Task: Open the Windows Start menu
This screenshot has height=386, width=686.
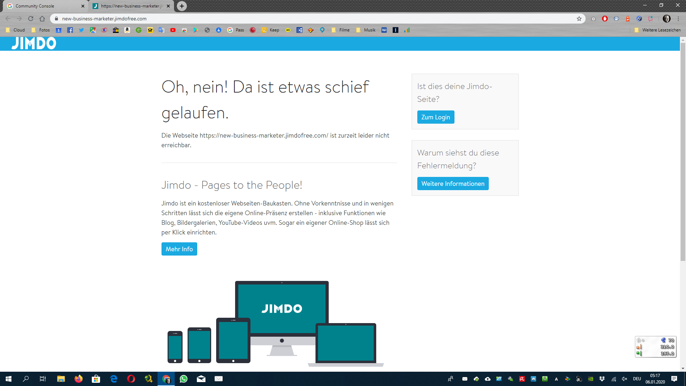Action: click(9, 379)
